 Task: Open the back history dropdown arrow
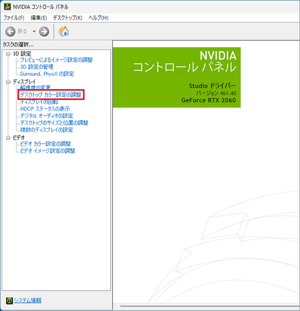tap(34, 31)
